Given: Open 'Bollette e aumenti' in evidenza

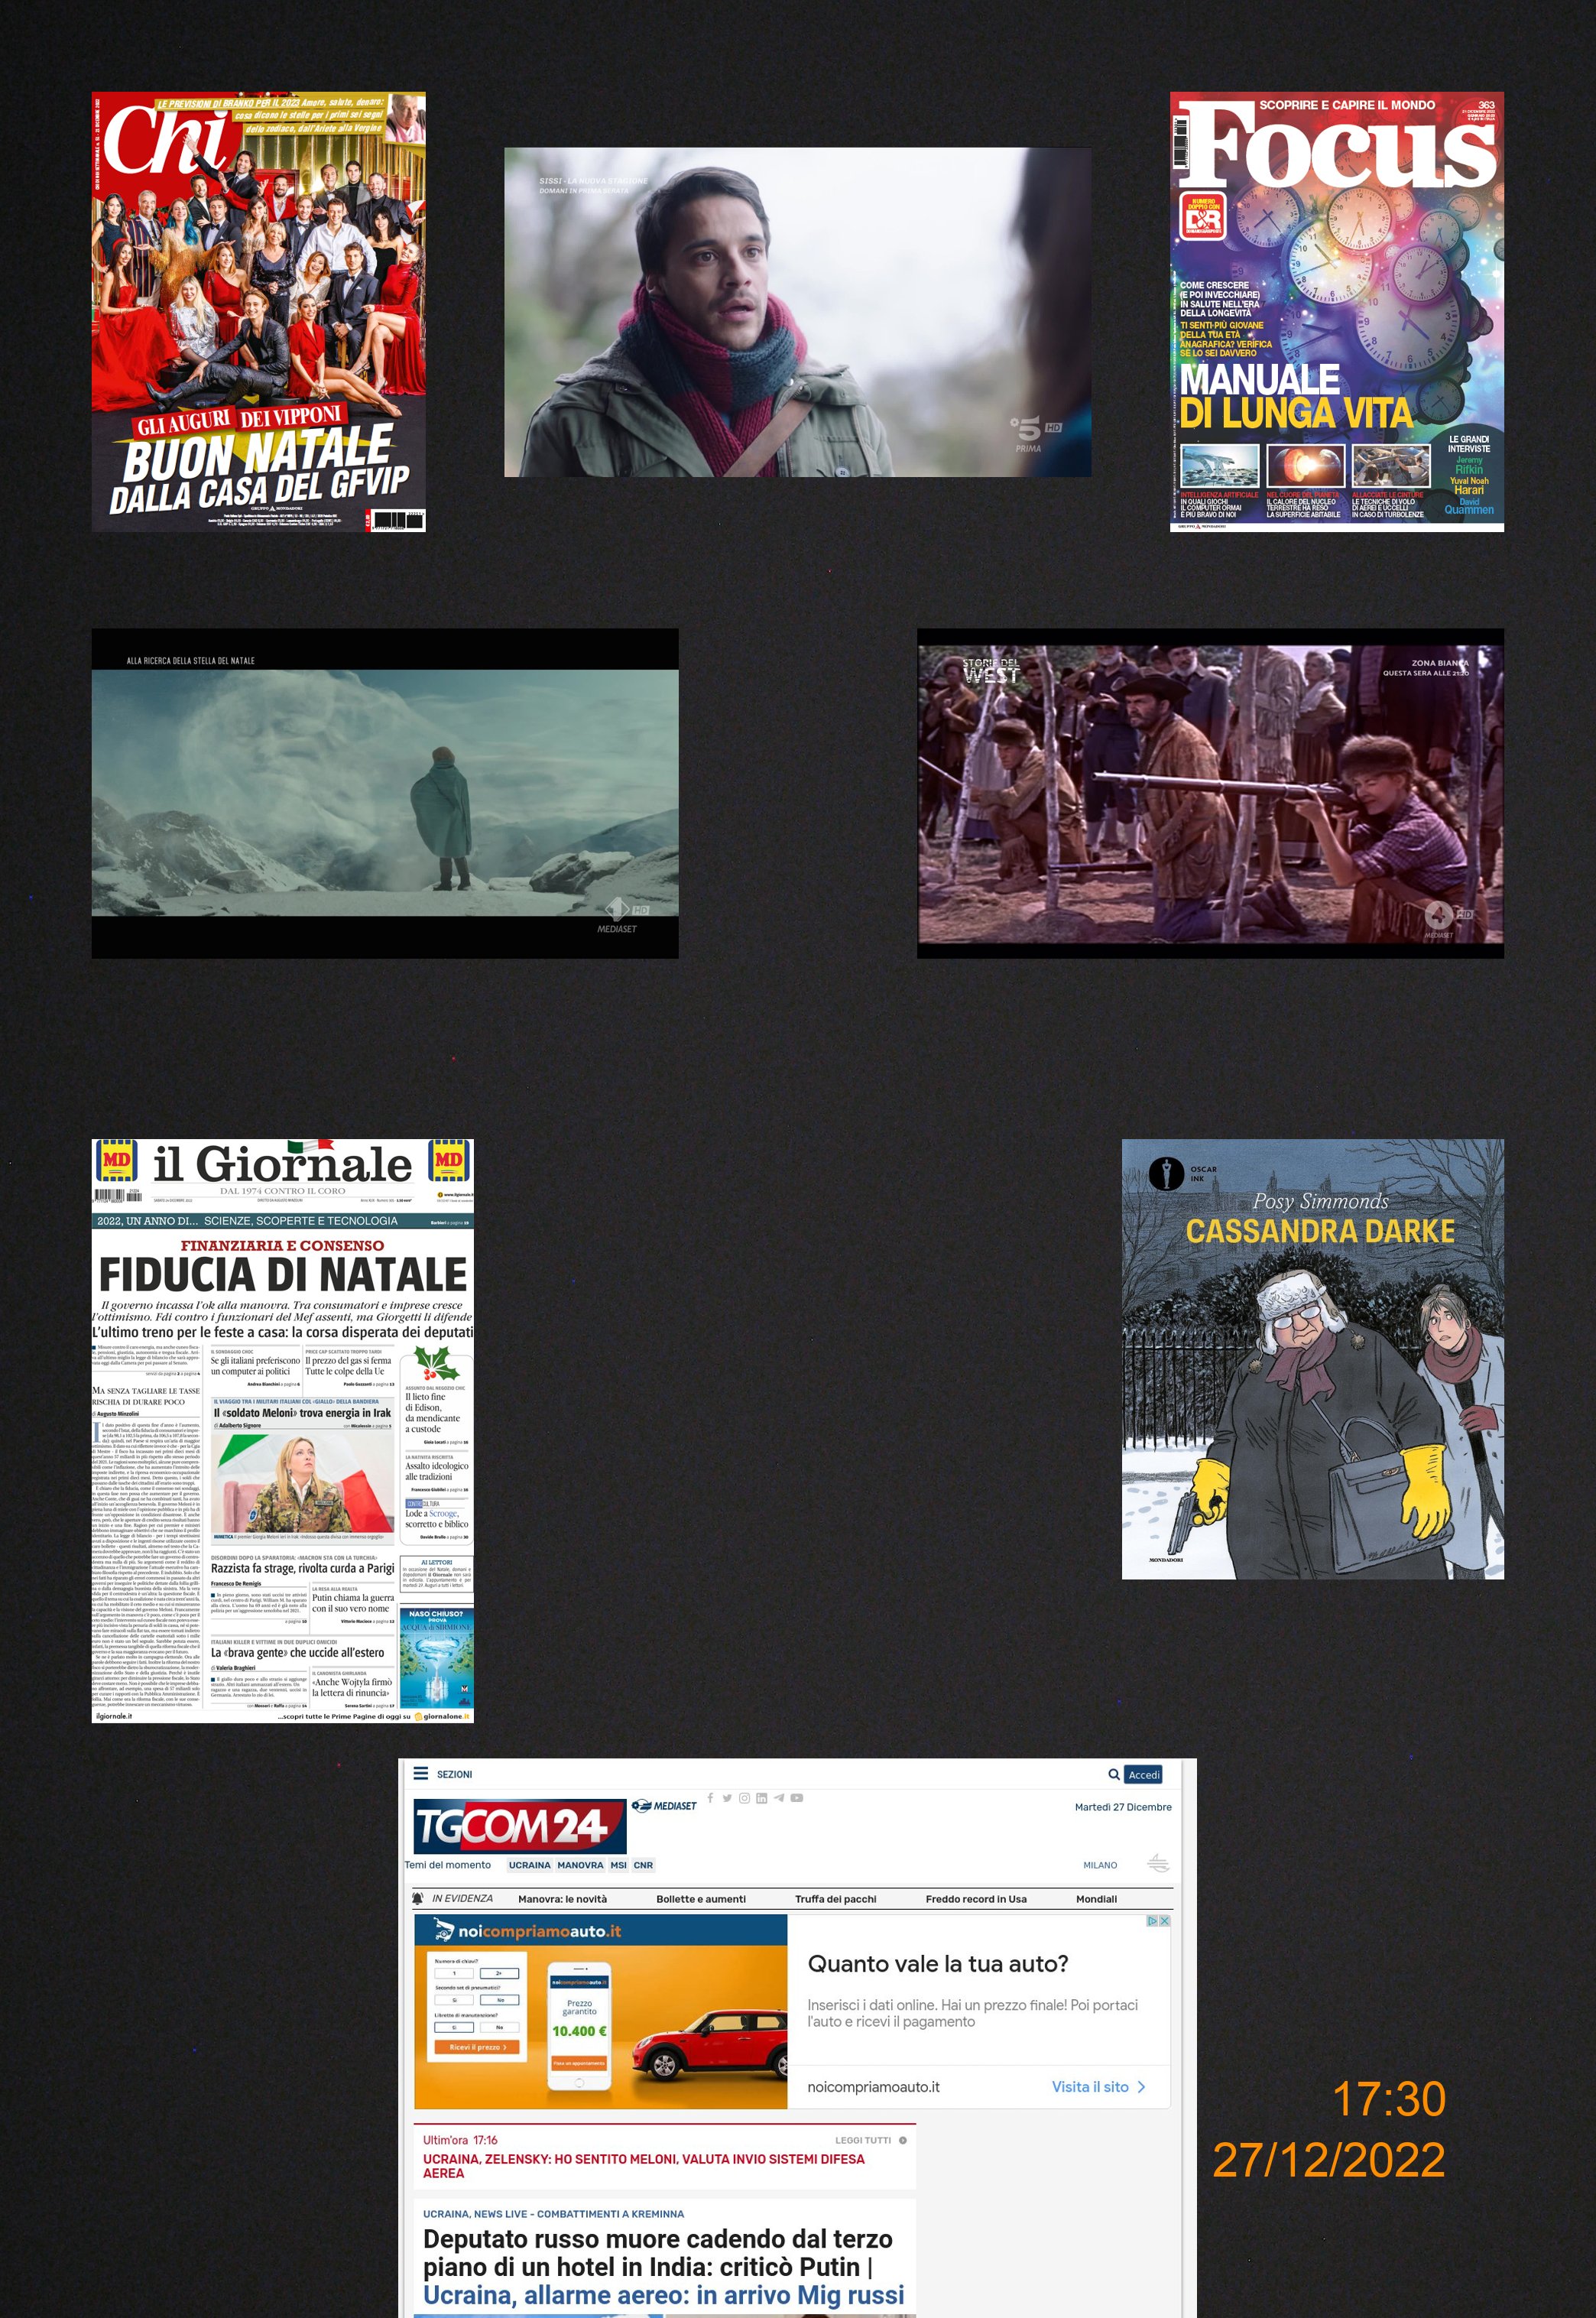Looking at the screenshot, I should click(x=700, y=1899).
